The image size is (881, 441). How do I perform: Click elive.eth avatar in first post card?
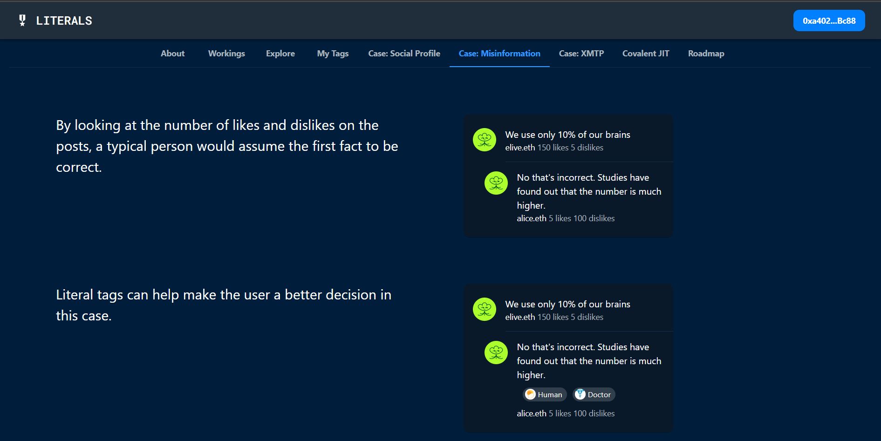tap(485, 140)
